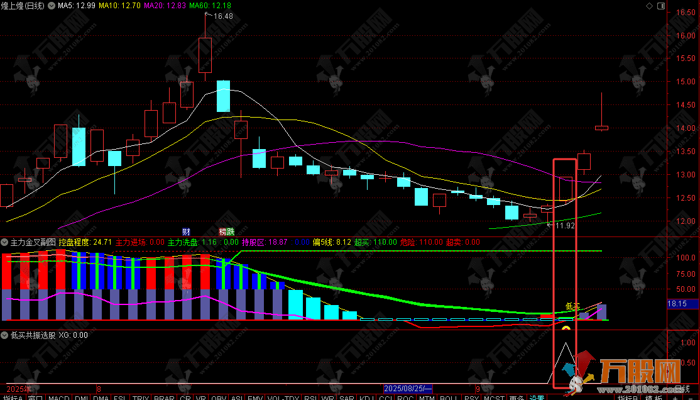Select the CCI indicator tab
Screen dimensions: 700x400
(386, 397)
